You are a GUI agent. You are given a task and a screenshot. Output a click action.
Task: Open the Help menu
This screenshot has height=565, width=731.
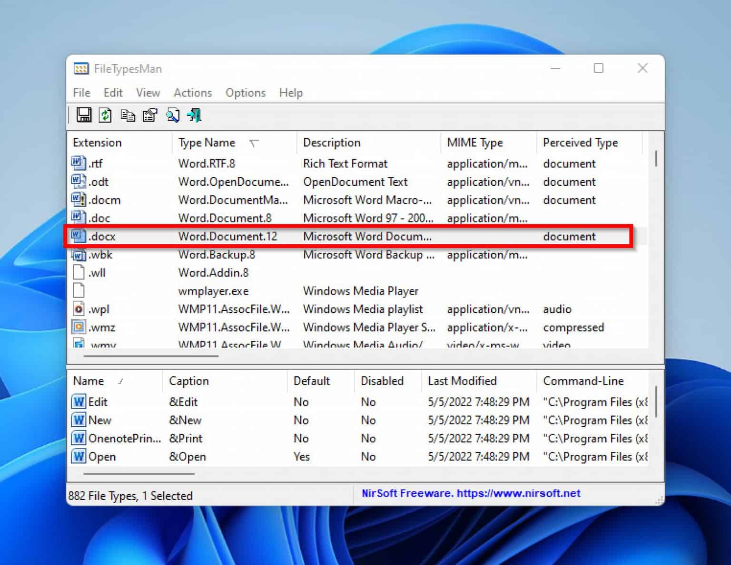[x=290, y=93]
